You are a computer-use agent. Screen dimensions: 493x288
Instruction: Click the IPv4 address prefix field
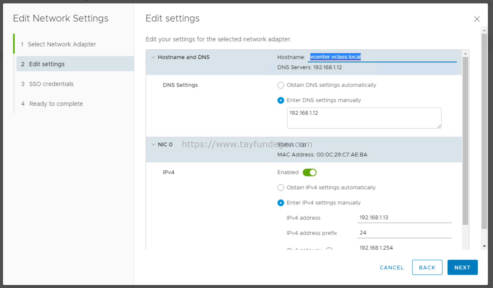(x=404, y=232)
